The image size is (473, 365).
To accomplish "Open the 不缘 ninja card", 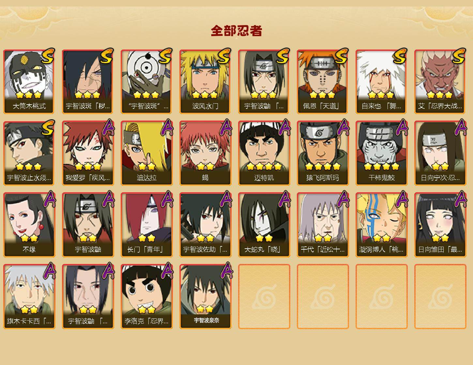I will point(29,225).
